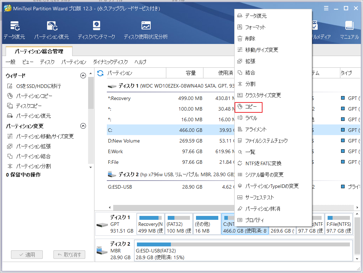Select Recovery(N block in disk map
This screenshot has height=273, width=363.
[150, 224]
